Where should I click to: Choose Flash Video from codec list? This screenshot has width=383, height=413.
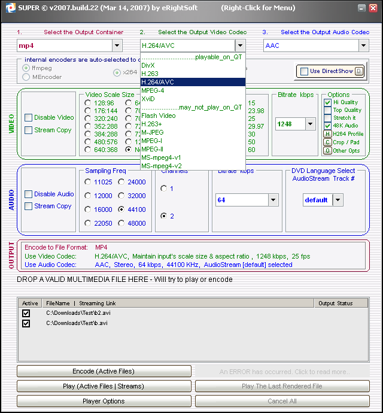click(193, 116)
